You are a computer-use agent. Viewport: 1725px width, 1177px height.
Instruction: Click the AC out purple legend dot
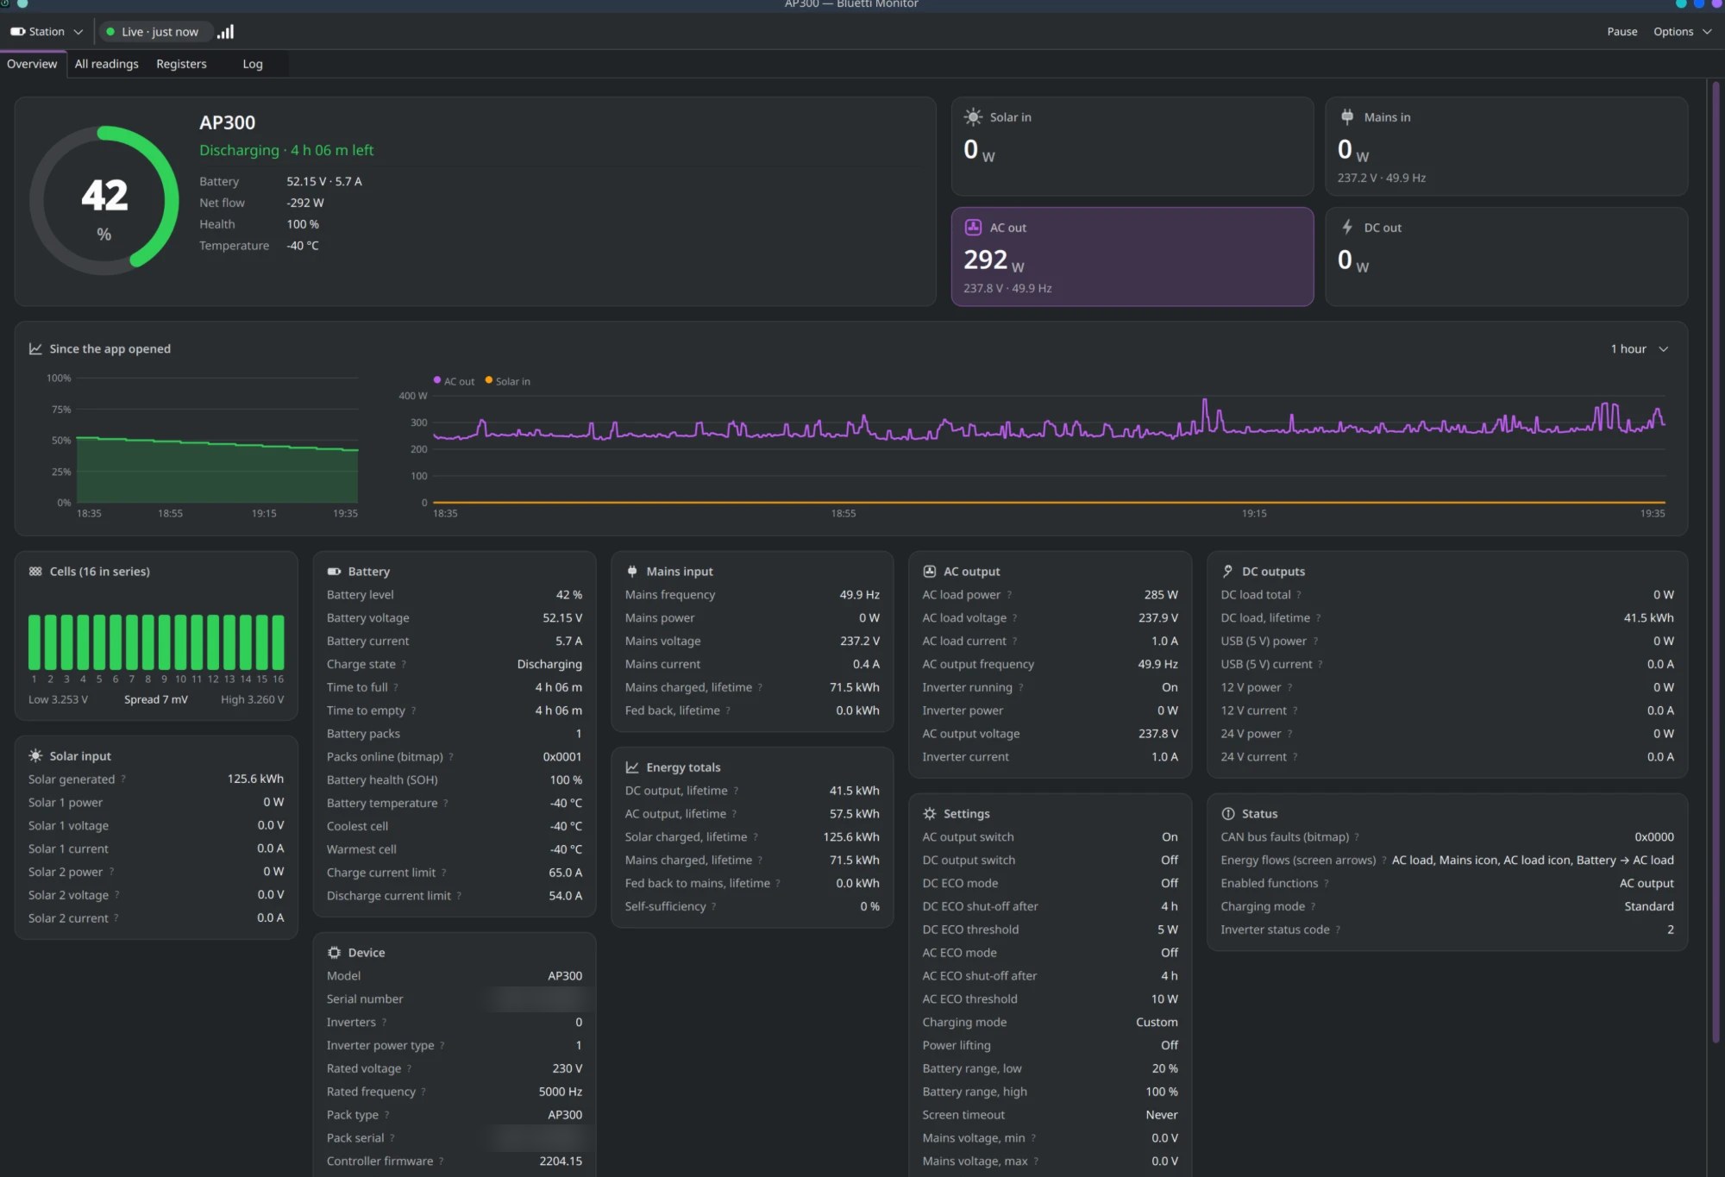pos(437,380)
